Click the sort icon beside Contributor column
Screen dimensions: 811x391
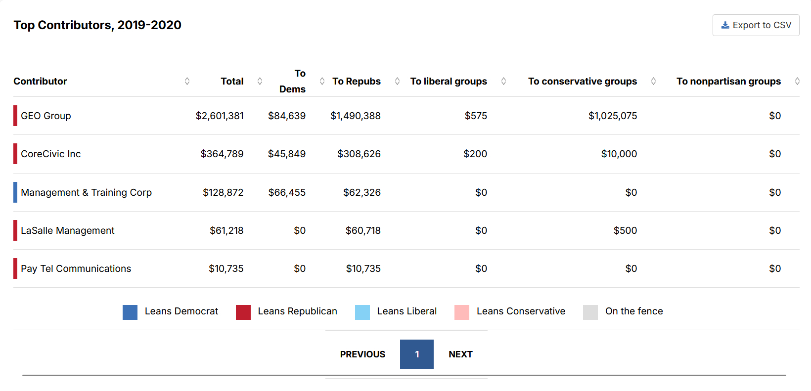click(x=187, y=81)
